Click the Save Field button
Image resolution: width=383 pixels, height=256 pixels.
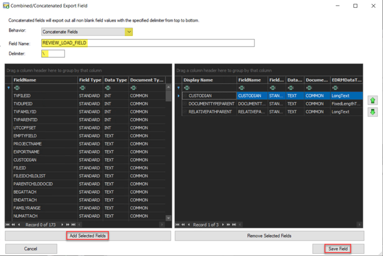click(x=338, y=249)
